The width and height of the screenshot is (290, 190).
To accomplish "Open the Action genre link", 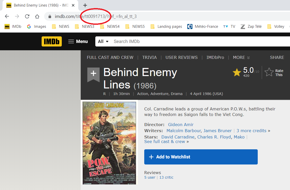I will (142, 94).
